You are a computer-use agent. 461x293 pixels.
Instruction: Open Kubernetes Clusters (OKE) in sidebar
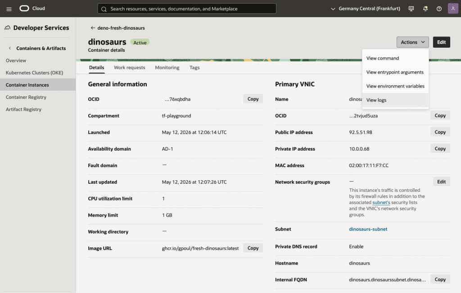tap(34, 72)
